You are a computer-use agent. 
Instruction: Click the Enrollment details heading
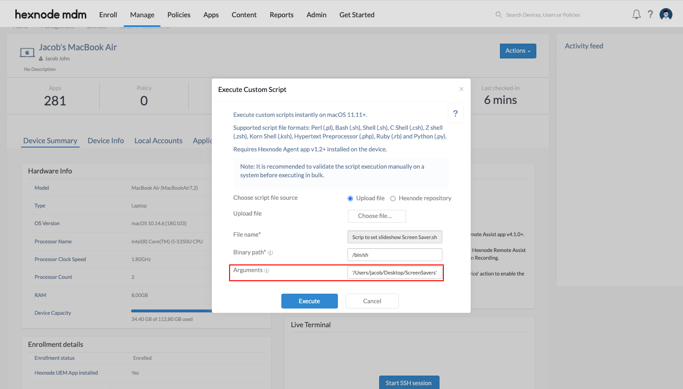tap(56, 344)
